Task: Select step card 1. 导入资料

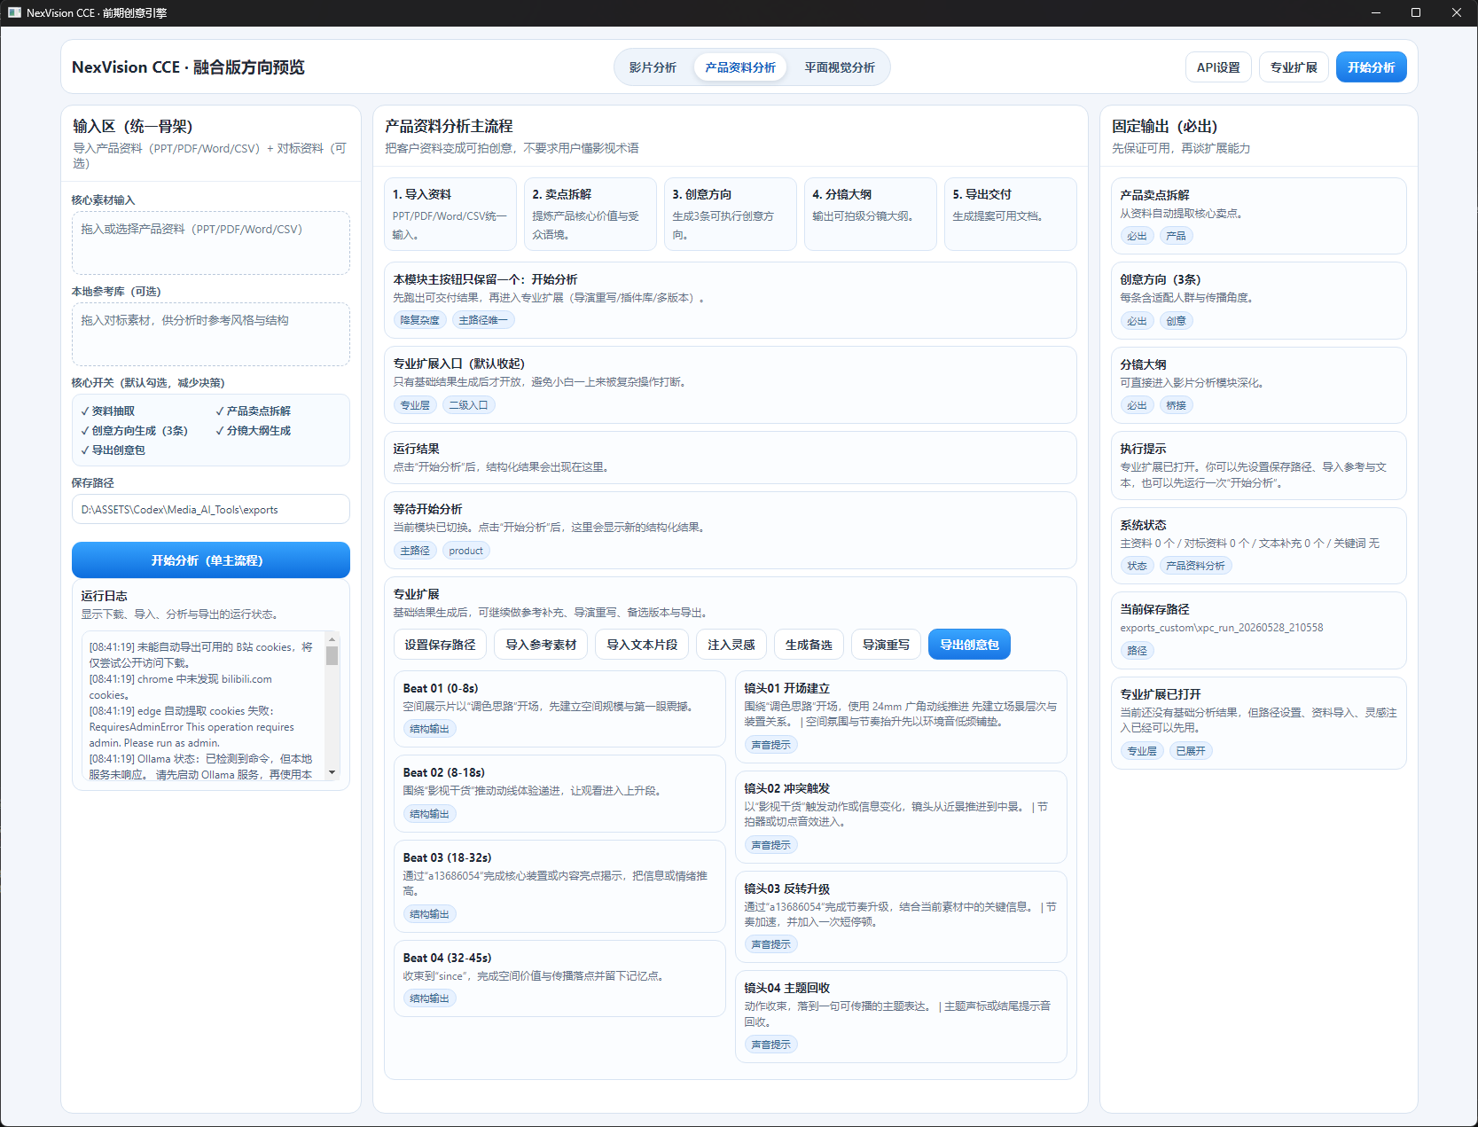Action: pyautogui.click(x=450, y=214)
